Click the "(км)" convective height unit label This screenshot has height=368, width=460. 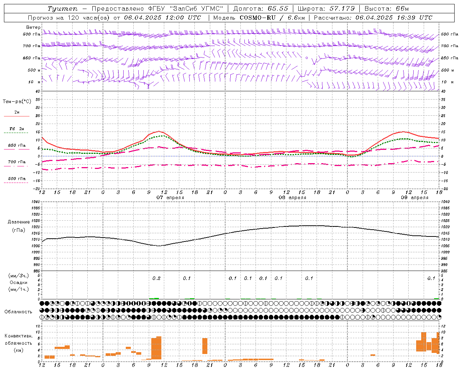point(19,350)
